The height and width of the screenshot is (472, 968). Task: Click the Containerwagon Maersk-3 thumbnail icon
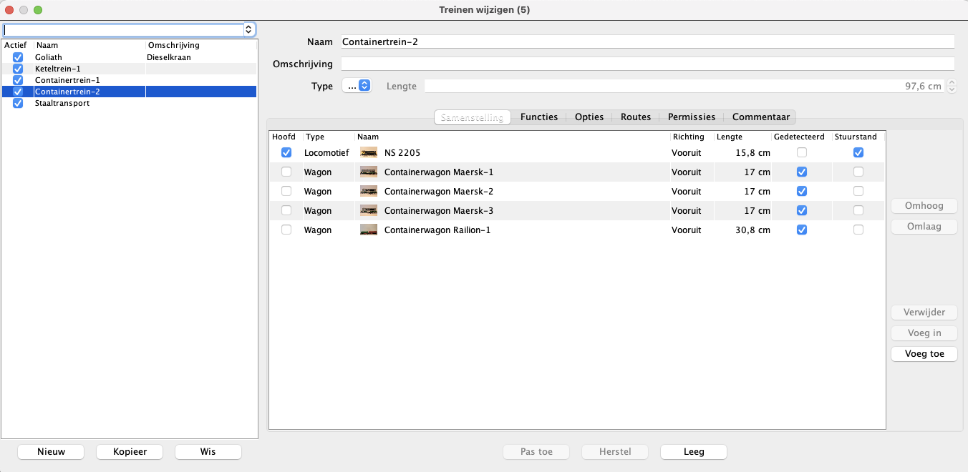[369, 210]
